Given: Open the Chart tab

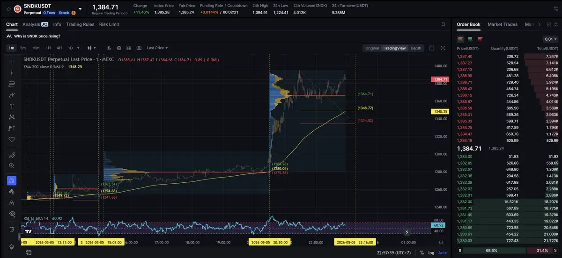Looking at the screenshot, I should click(x=12, y=24).
